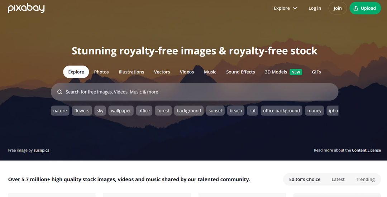This screenshot has width=387, height=197.
Task: Go to the Videos tab
Action: tap(187, 72)
